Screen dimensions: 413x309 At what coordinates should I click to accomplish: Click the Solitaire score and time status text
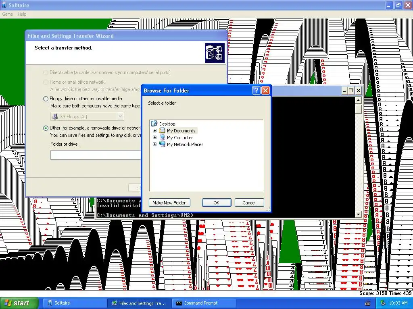[385, 293]
